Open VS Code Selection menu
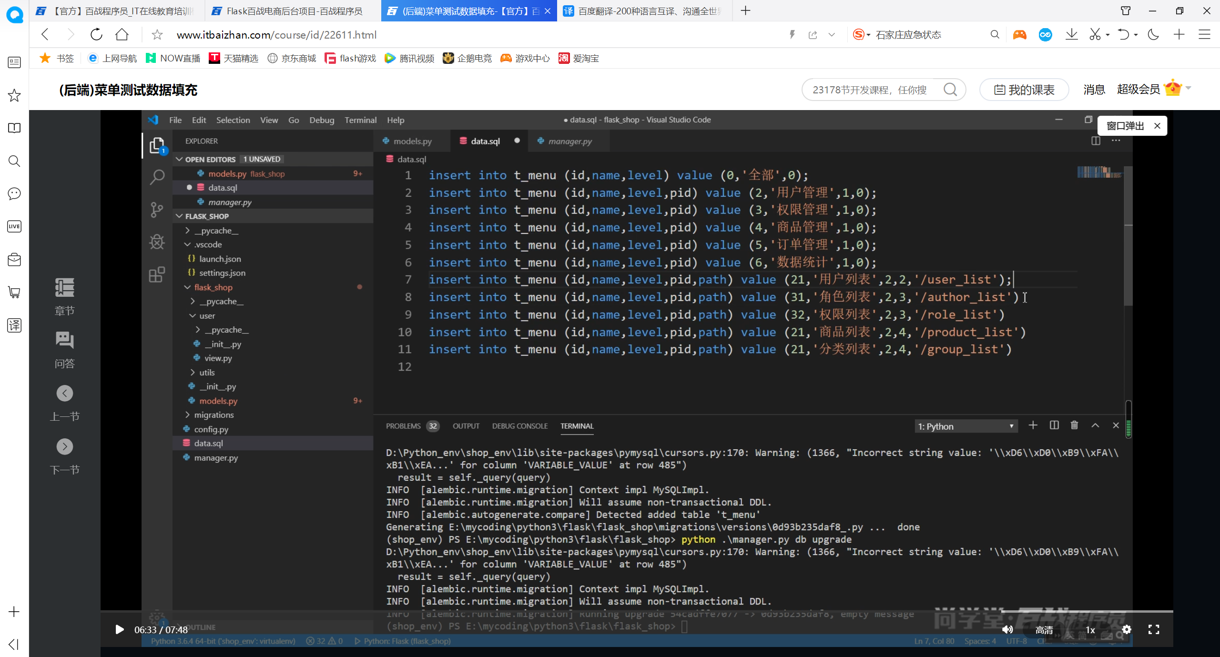This screenshot has width=1220, height=657. [x=233, y=120]
